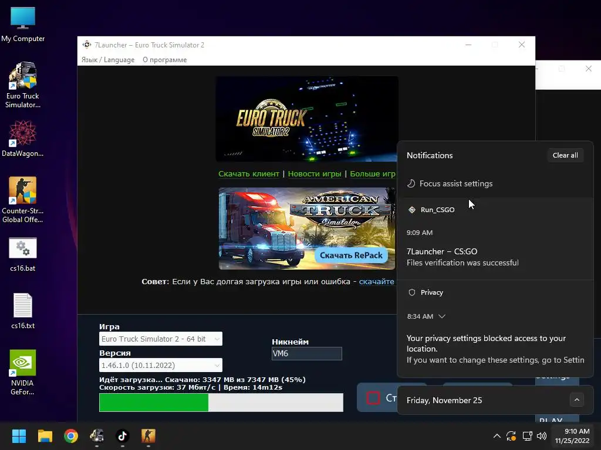
Task: Click the green download progress bar
Action: pyautogui.click(x=221, y=403)
